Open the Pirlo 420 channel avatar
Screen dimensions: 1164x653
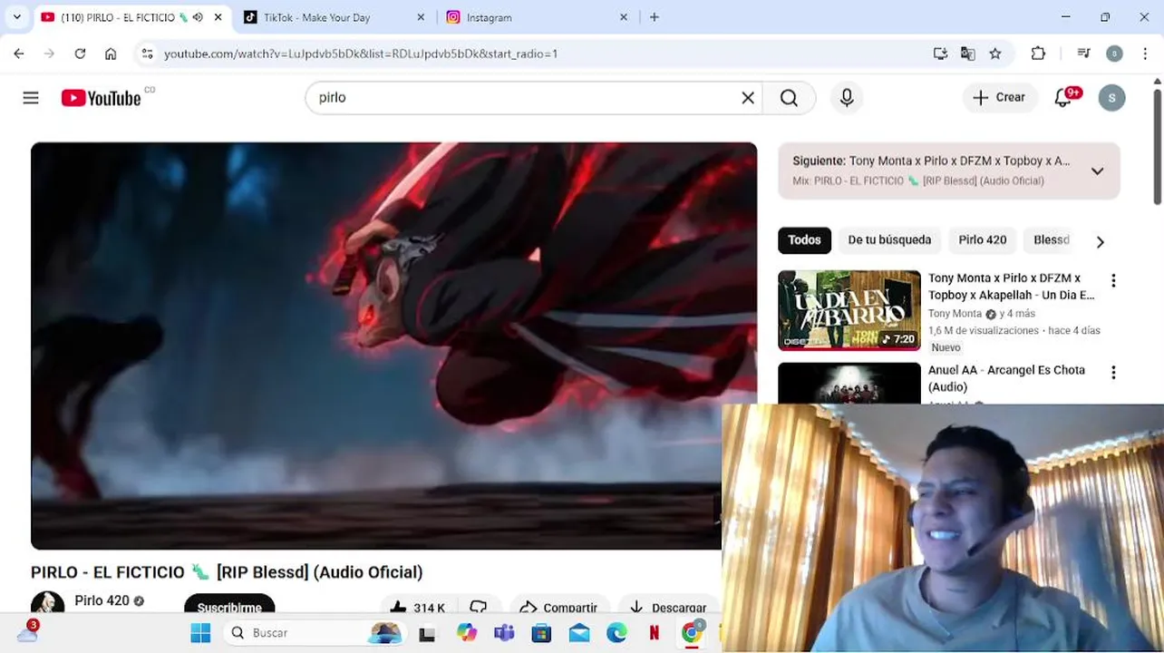coord(47,603)
